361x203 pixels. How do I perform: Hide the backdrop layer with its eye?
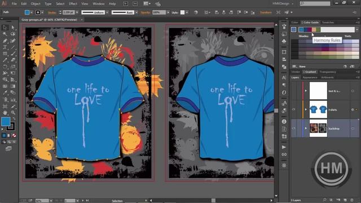click(x=293, y=128)
